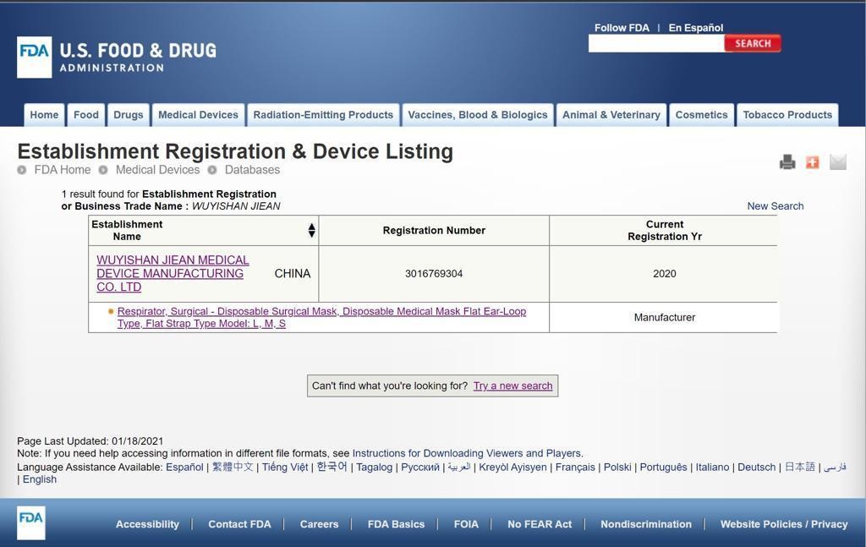Sort by Establishment Name using arrows
The image size is (866, 547).
click(311, 230)
